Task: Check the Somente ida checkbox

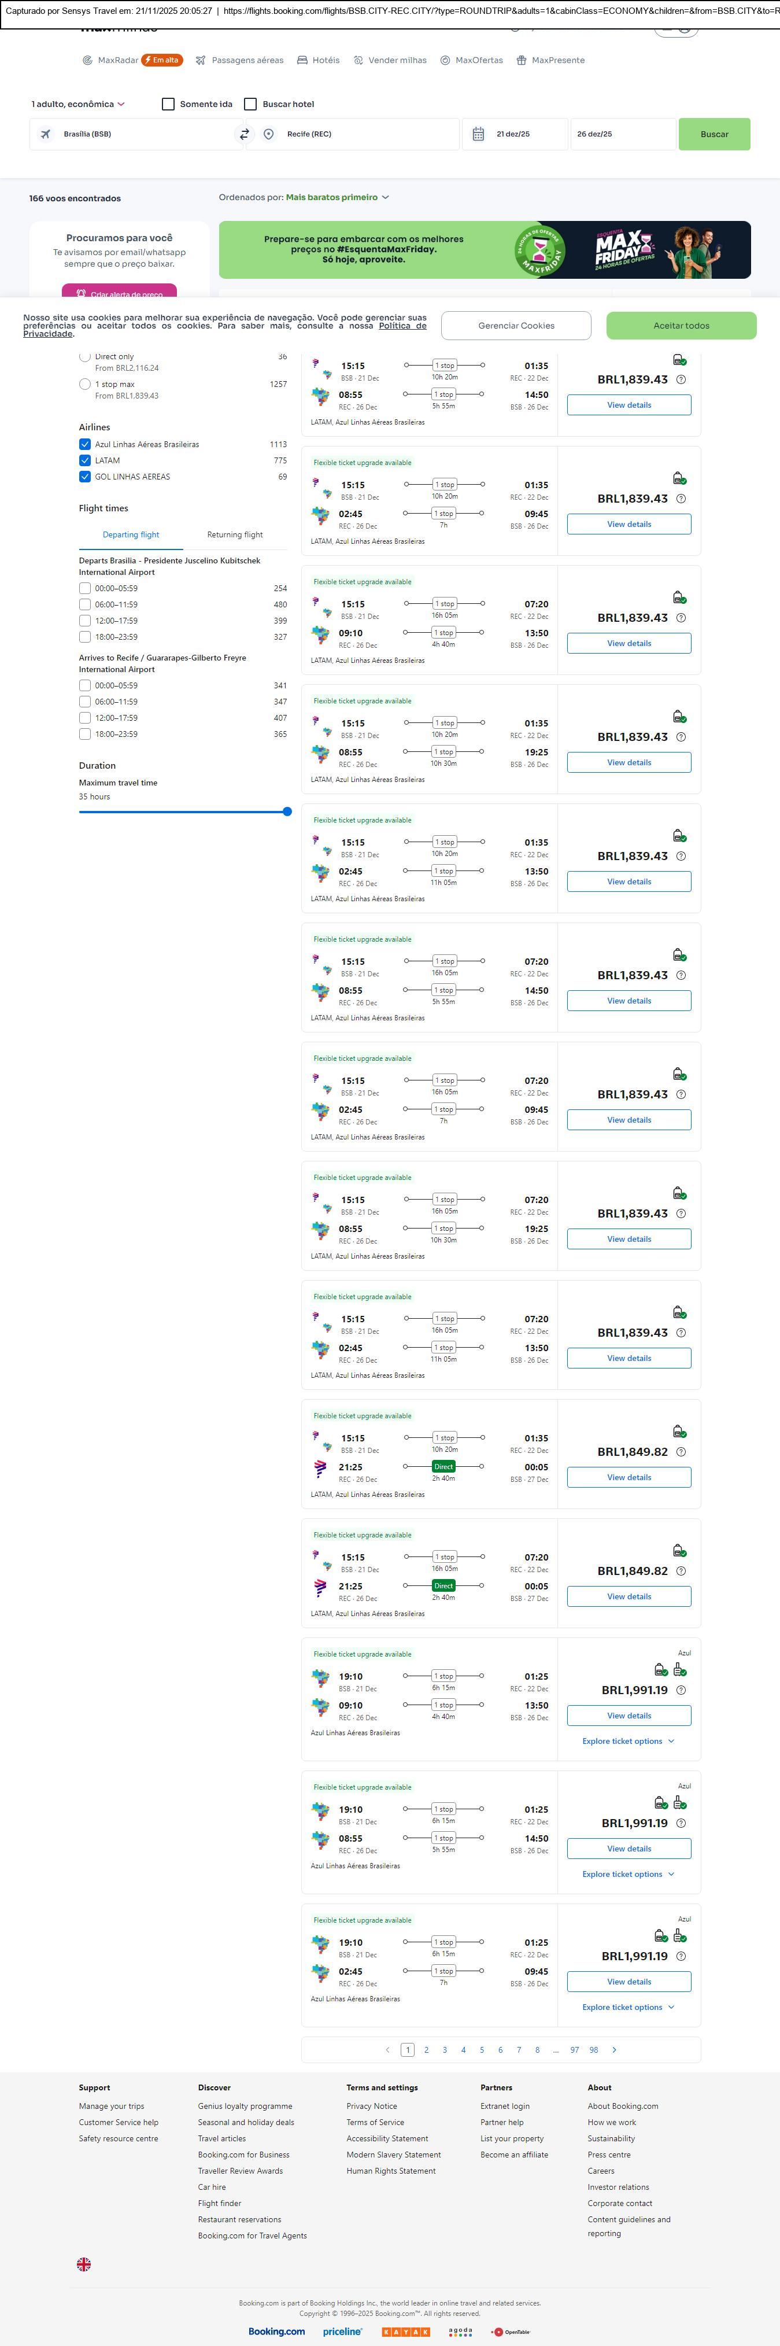Action: [x=168, y=104]
